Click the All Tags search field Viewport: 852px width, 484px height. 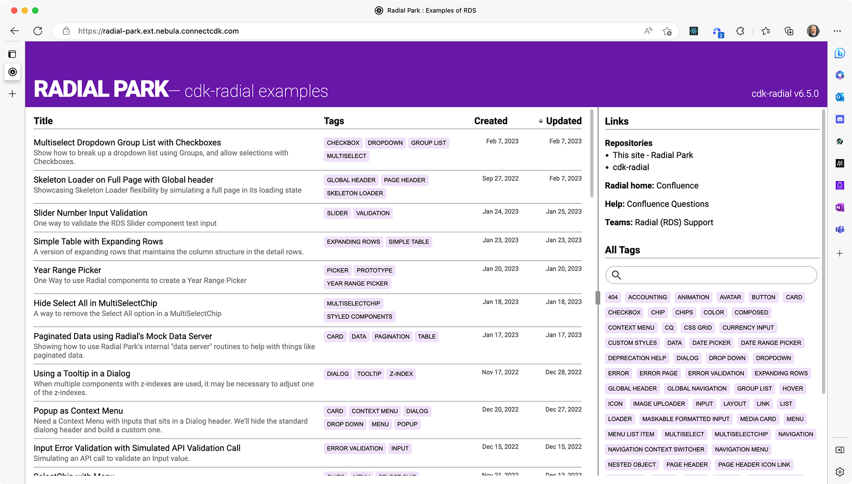tap(714, 275)
